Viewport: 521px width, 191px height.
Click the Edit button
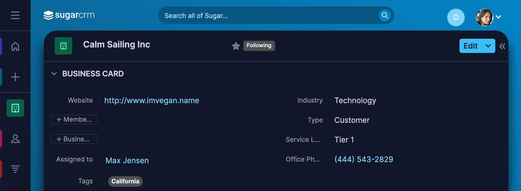(x=470, y=46)
